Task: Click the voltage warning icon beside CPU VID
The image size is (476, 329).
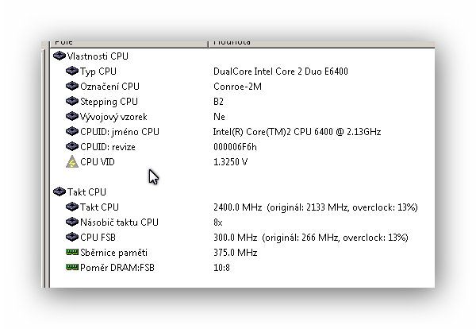Action: click(x=72, y=161)
